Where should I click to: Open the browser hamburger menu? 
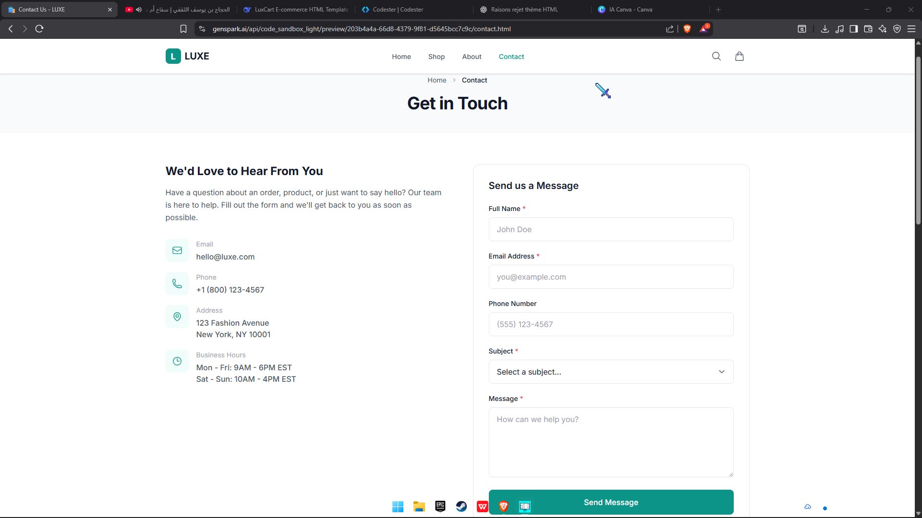point(911,29)
